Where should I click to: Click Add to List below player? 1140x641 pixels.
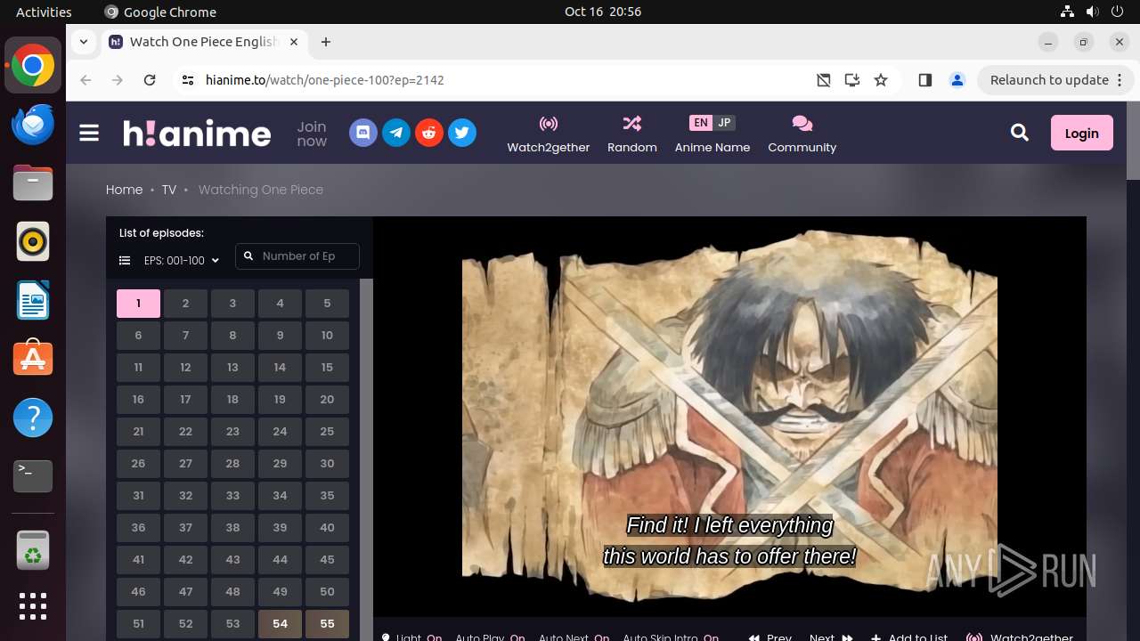(x=909, y=637)
